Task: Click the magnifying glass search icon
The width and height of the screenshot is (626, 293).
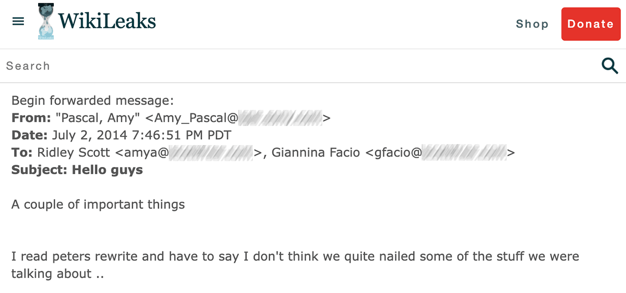Action: point(609,65)
